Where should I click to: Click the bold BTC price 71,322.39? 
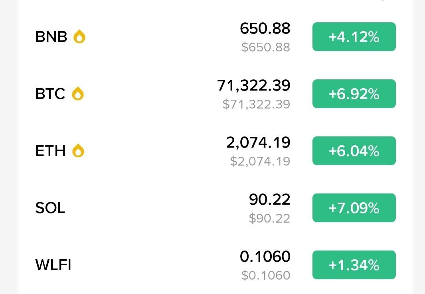click(254, 85)
